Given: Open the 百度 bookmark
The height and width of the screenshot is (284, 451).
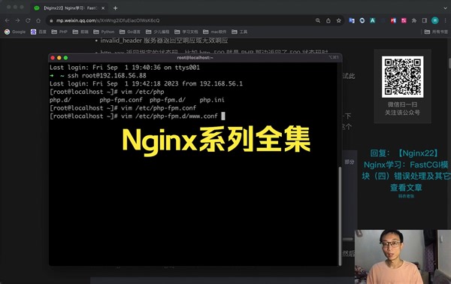Looking at the screenshot, I should 38,32.
